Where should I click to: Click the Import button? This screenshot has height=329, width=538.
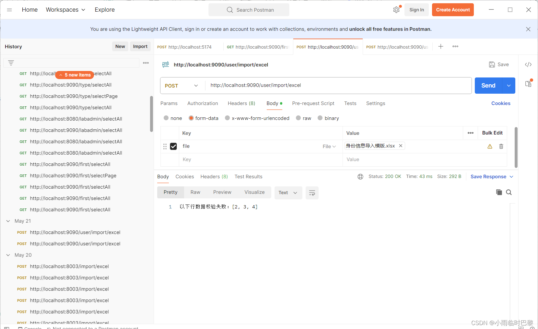[140, 46]
